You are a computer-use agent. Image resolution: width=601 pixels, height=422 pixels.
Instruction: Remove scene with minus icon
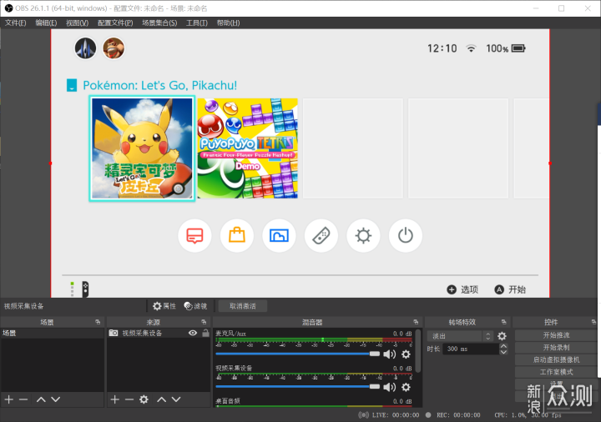pyautogui.click(x=23, y=399)
